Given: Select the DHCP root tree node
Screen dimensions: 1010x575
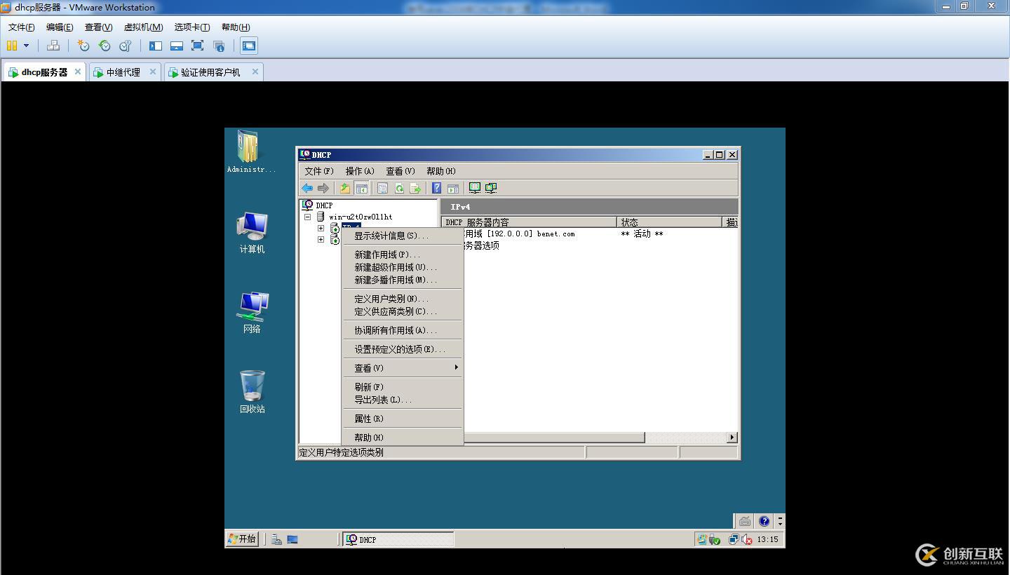Looking at the screenshot, I should click(324, 205).
